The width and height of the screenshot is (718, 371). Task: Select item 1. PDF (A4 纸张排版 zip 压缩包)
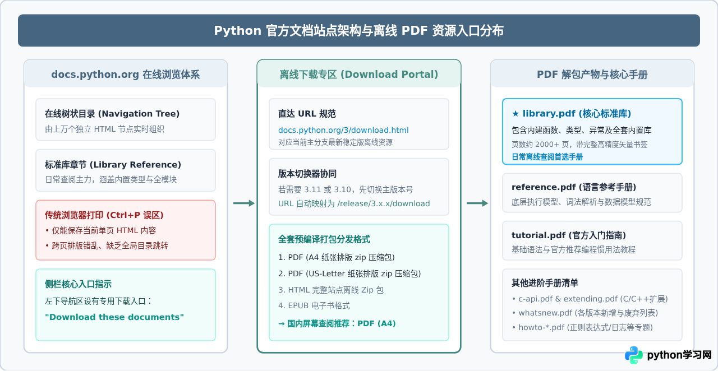click(337, 258)
